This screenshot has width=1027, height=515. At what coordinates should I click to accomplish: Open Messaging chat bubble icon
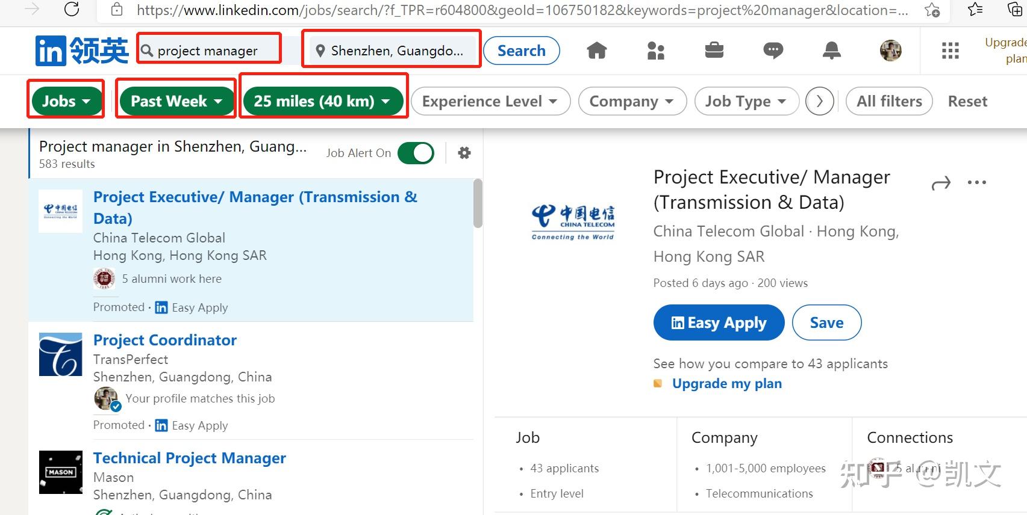[773, 51]
